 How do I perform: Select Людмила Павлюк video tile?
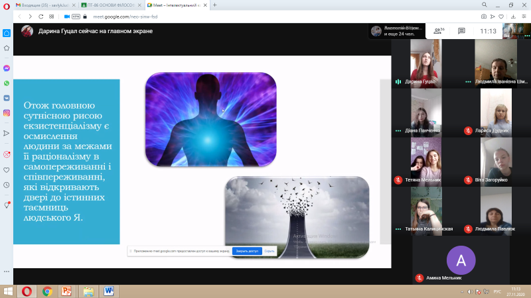coord(496,211)
